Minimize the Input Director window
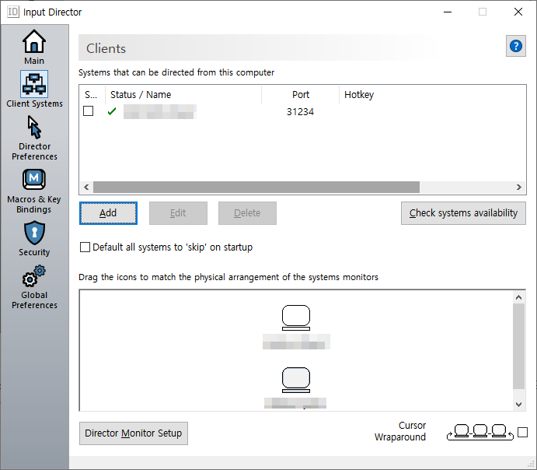This screenshot has height=470, width=537. pyautogui.click(x=448, y=12)
